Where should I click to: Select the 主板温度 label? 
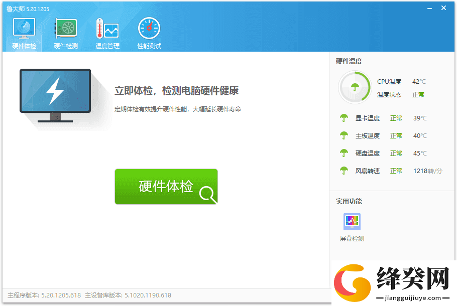coord(368,135)
